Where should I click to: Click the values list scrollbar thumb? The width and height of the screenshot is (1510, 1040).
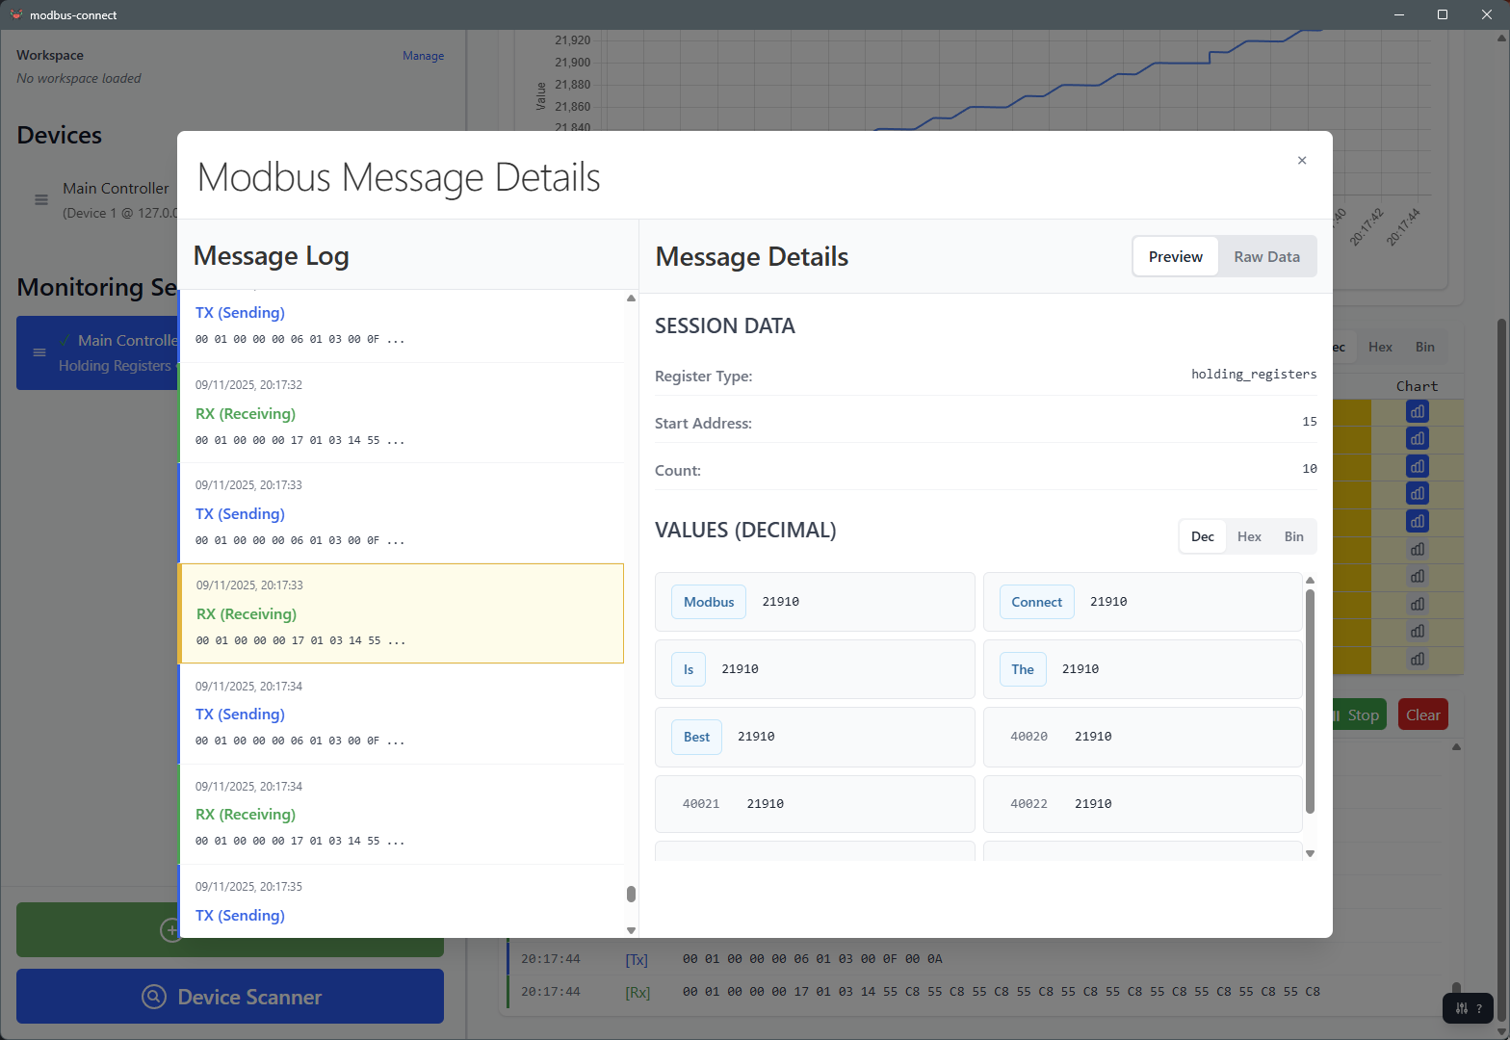pyautogui.click(x=1310, y=701)
